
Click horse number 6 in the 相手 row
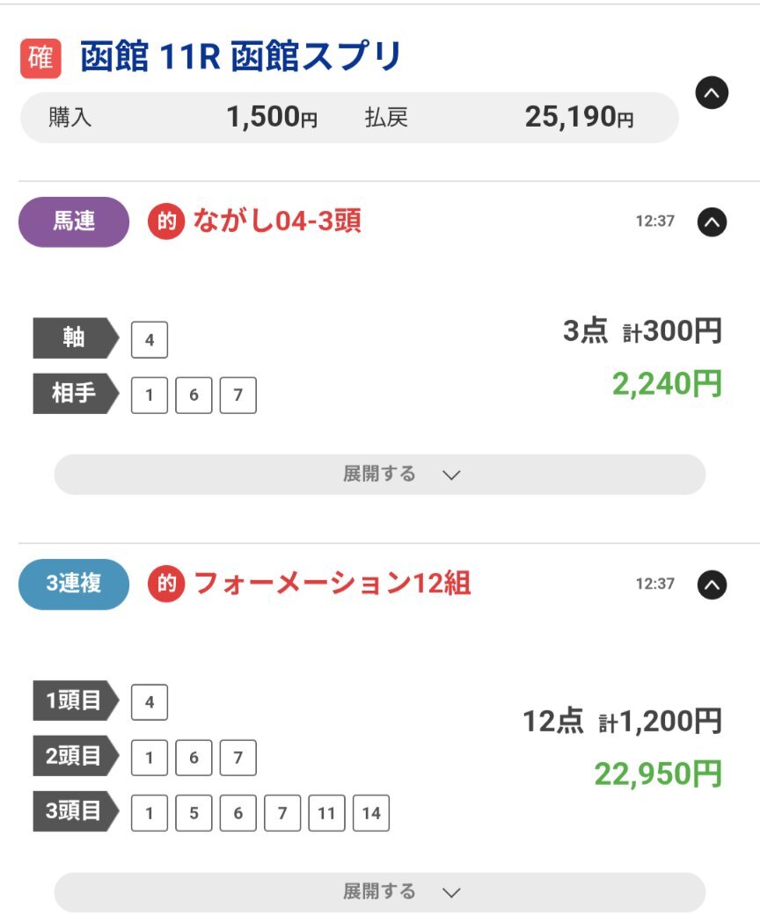[194, 395]
